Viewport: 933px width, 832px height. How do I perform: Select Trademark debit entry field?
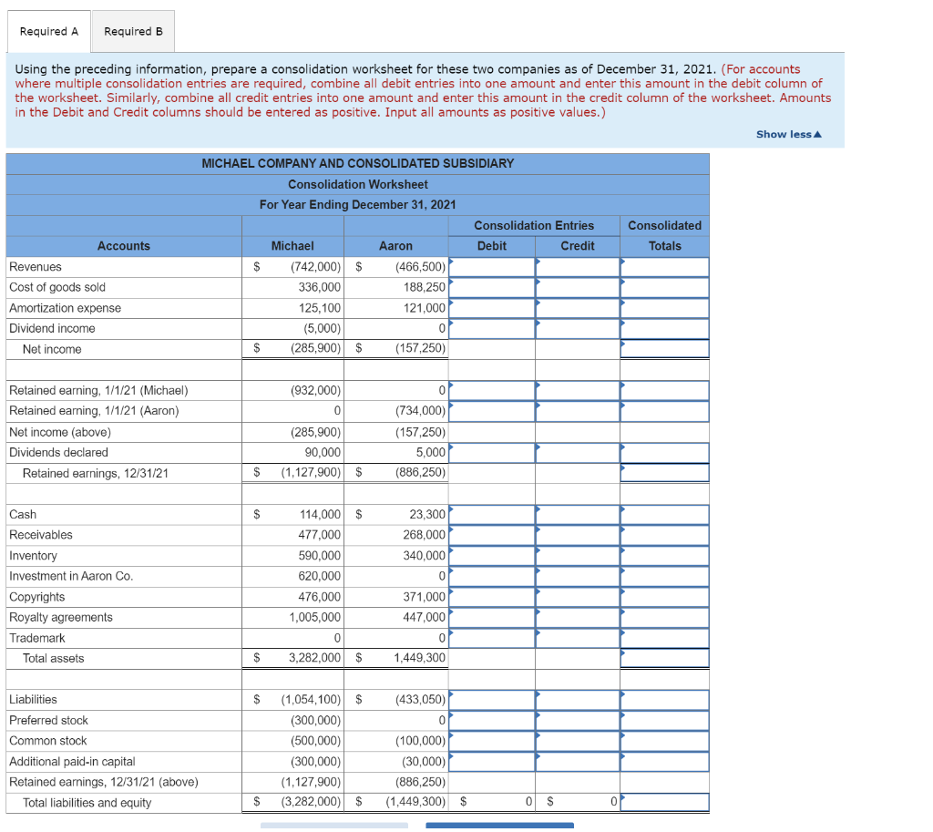point(491,639)
